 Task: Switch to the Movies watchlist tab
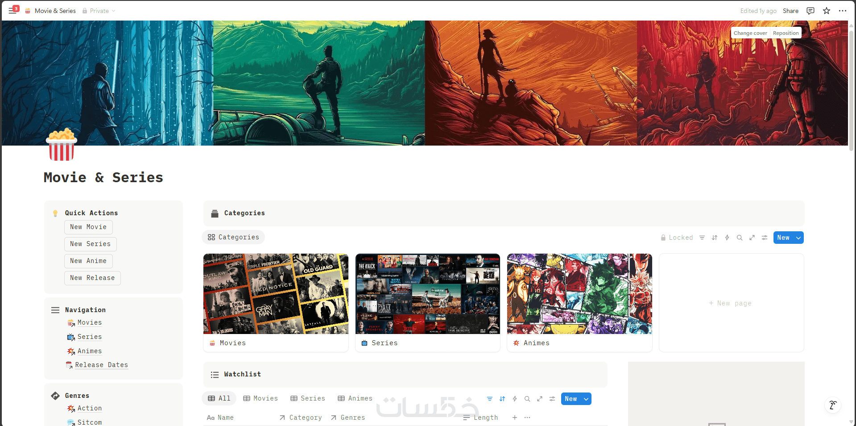[261, 398]
